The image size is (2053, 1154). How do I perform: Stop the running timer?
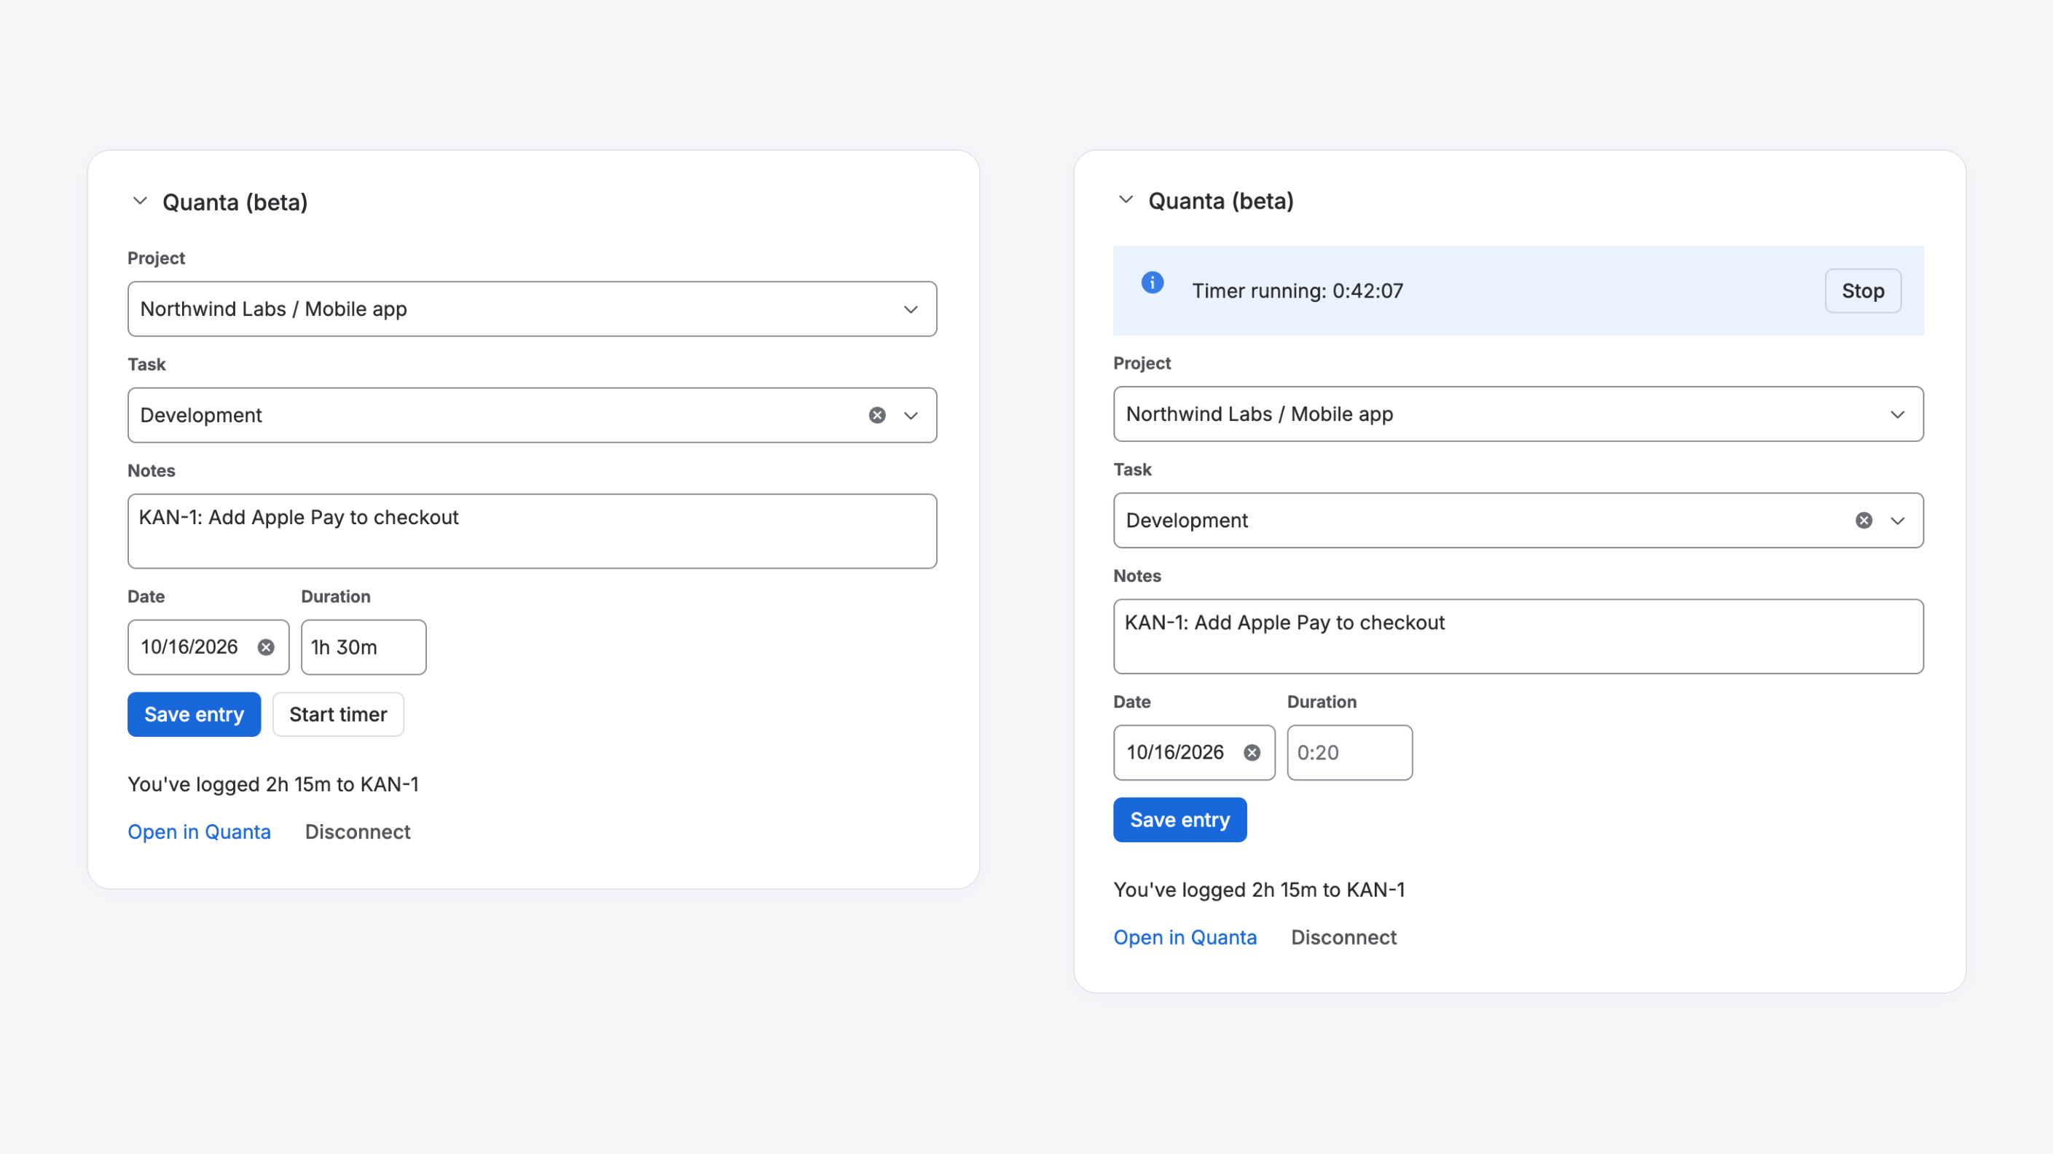click(x=1863, y=291)
